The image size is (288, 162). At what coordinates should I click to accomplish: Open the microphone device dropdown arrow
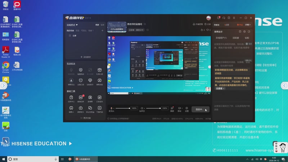click(x=114, y=108)
